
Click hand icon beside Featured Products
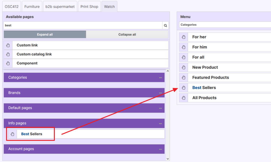coord(183,78)
